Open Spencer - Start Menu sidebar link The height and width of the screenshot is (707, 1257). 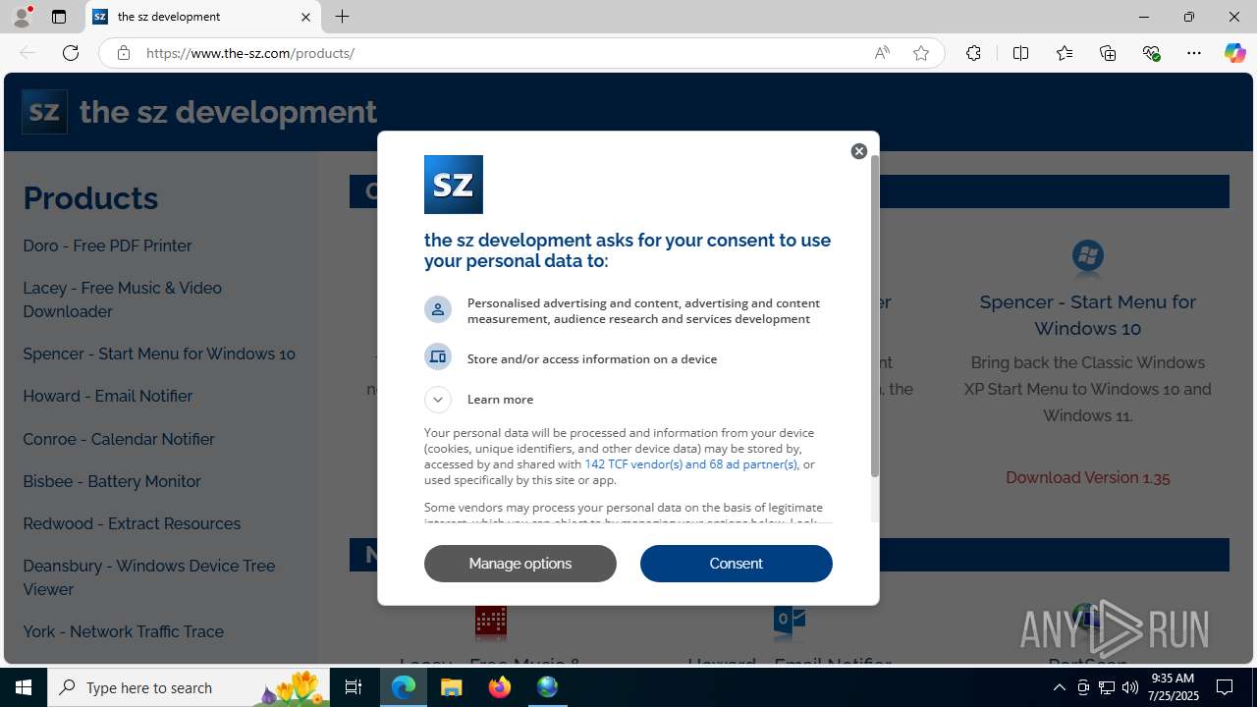tap(159, 353)
